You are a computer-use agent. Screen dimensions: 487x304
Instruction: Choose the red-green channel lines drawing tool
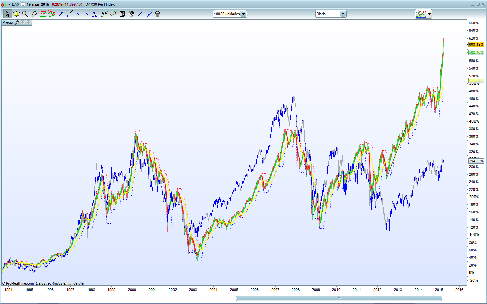pos(43,14)
